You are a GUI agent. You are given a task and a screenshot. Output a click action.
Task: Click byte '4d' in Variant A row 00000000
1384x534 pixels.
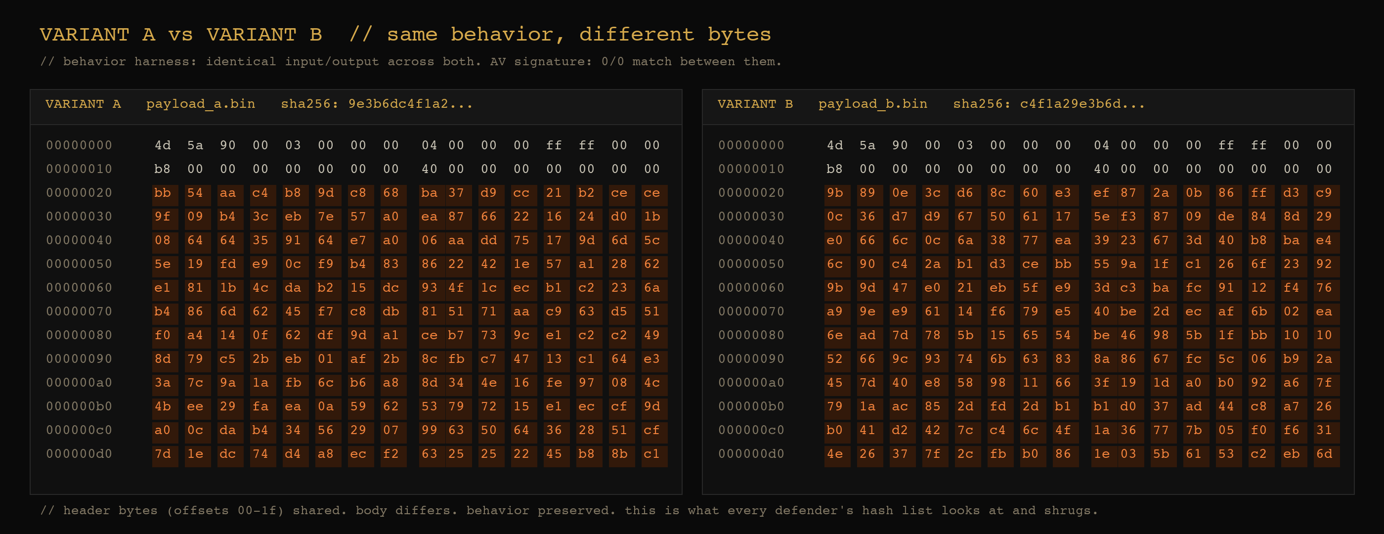pos(163,145)
